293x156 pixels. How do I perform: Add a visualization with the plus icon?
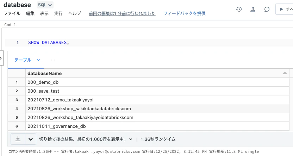[x=53, y=60]
